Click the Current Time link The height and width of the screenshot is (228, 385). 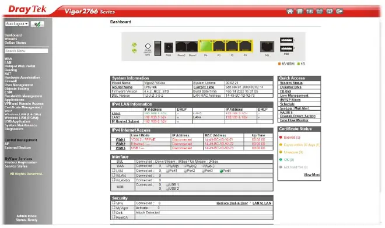coord(204,87)
